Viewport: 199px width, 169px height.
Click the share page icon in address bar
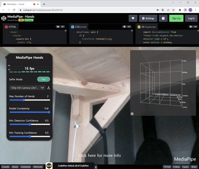click(168, 10)
